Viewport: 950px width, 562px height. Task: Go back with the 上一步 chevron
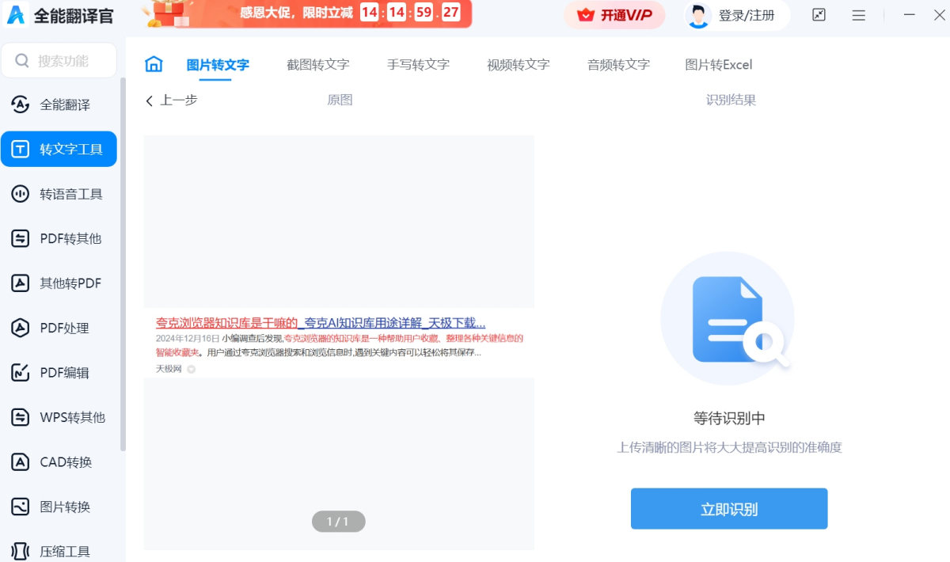tap(149, 101)
